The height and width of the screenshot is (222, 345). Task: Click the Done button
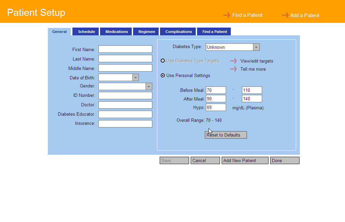(285, 160)
